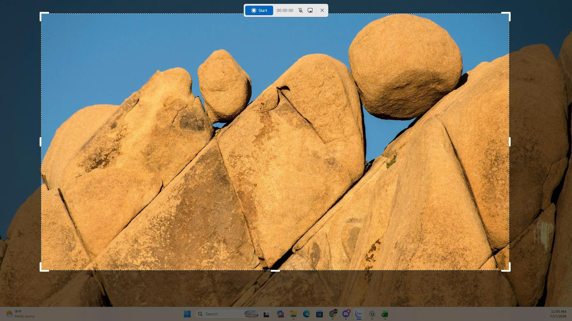This screenshot has height=321, width=572.
Task: Open File Explorer from taskbar
Action: point(293,314)
